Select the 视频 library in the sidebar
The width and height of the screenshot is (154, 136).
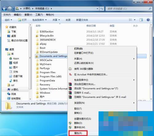(15, 63)
